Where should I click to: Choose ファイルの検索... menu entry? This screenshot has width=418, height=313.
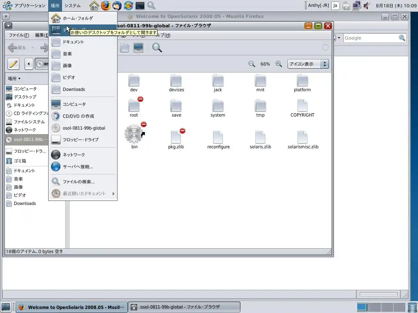click(83, 181)
